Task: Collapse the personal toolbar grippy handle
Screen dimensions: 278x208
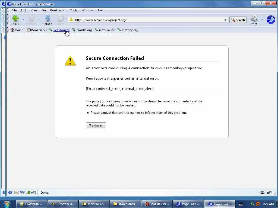Action: click(8, 30)
